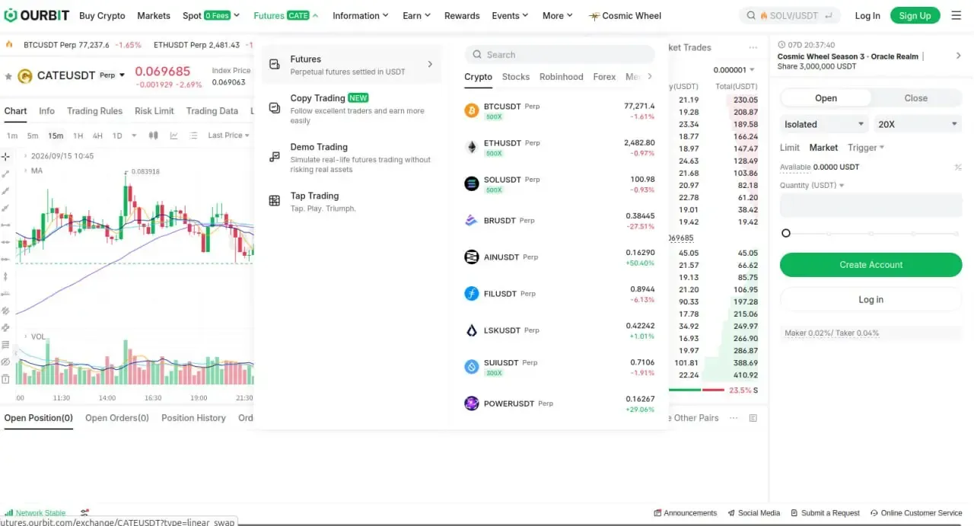This screenshot has width=974, height=526.
Task: Select the POWERUSDT coin icon
Action: tap(472, 403)
